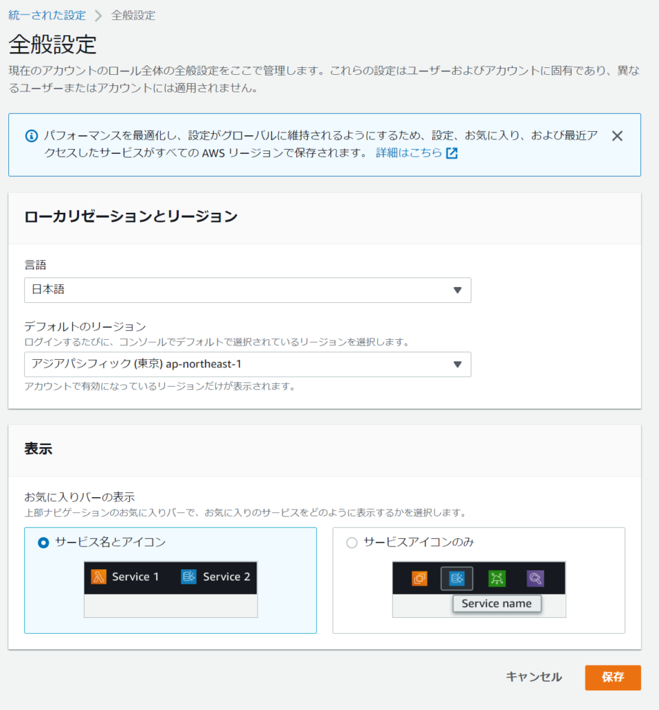
Task: Click the ローカリゼーションとリージョン heading
Action: (131, 216)
